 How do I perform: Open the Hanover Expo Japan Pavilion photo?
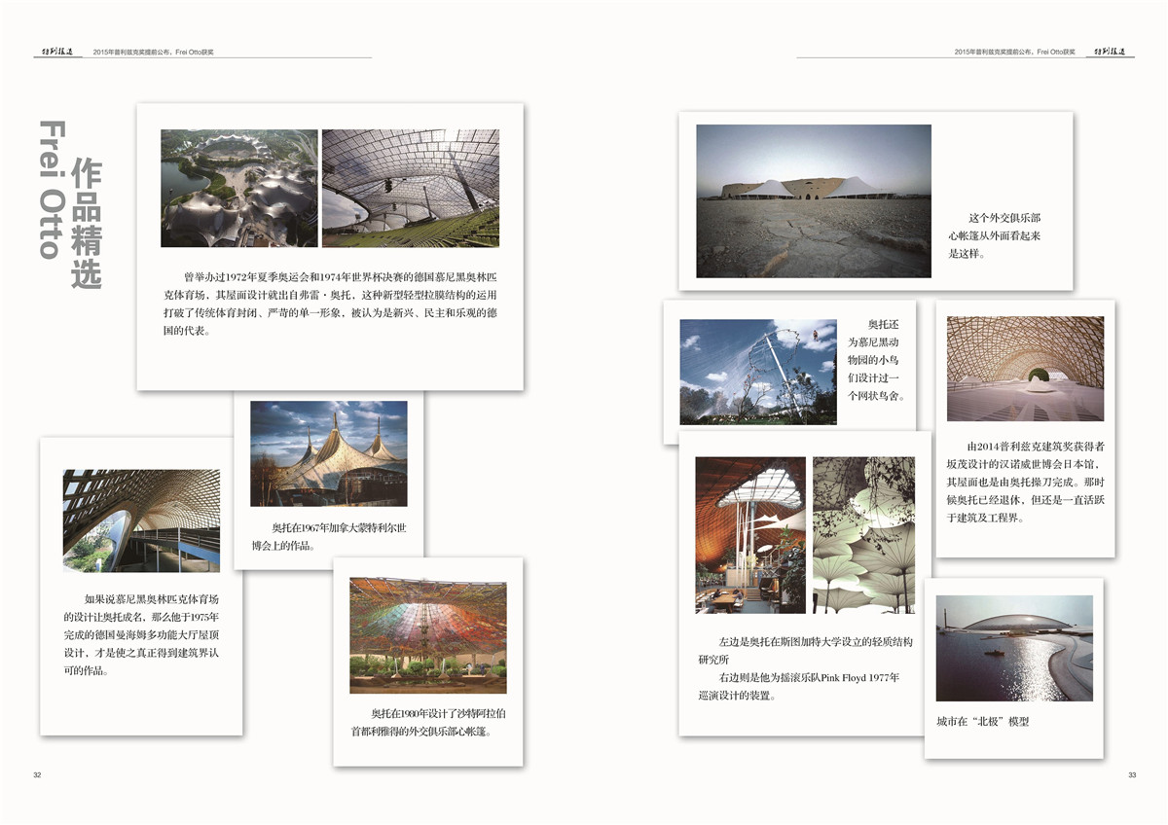[x=1025, y=368]
